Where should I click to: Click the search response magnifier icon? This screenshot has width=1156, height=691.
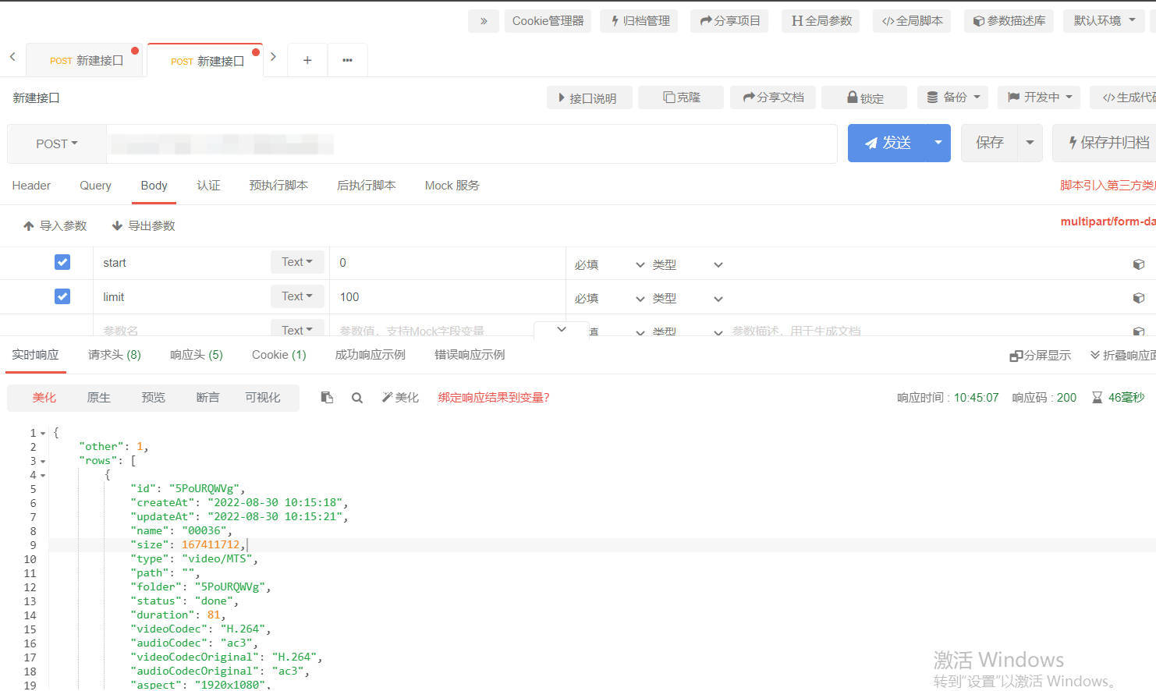point(357,398)
